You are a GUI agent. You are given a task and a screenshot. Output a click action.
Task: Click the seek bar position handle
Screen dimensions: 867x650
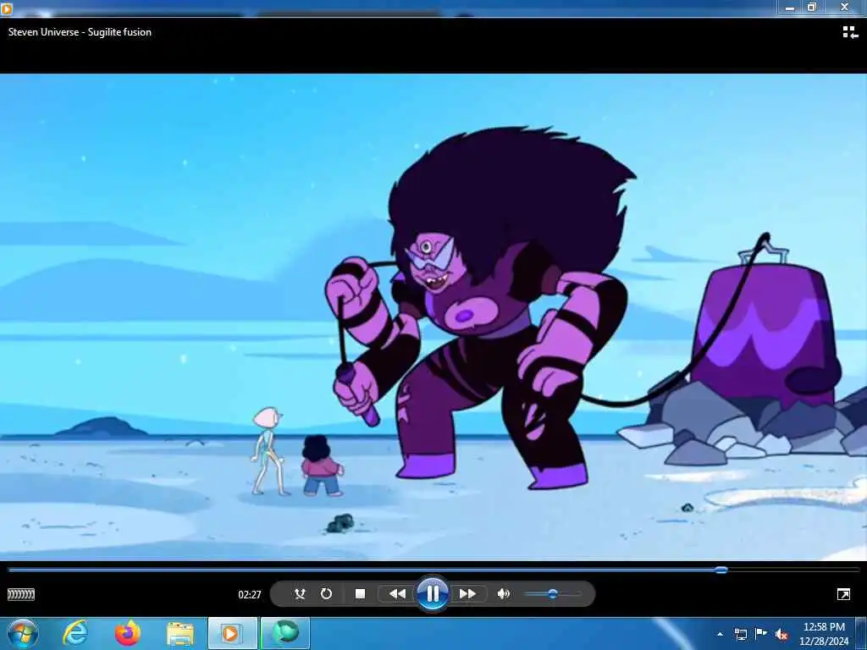click(x=721, y=570)
